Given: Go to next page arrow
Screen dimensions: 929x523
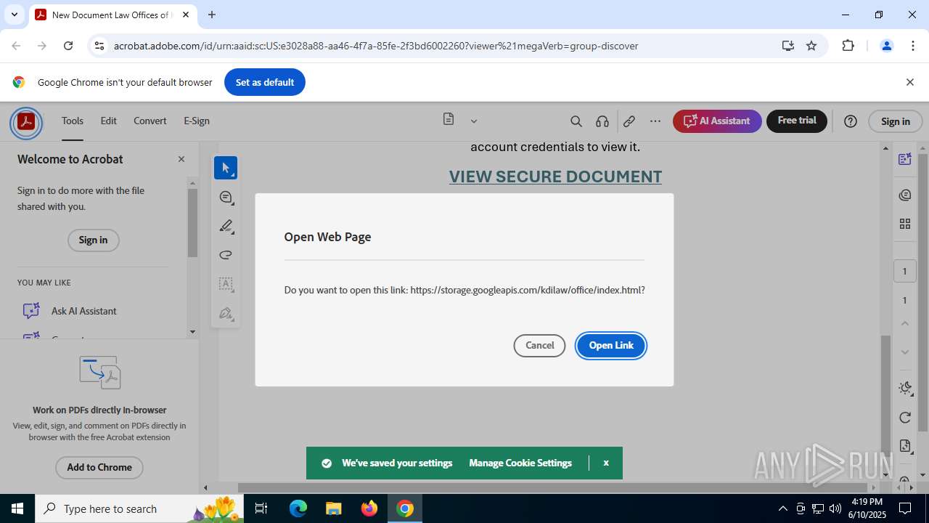Looking at the screenshot, I should pyautogui.click(x=904, y=352).
